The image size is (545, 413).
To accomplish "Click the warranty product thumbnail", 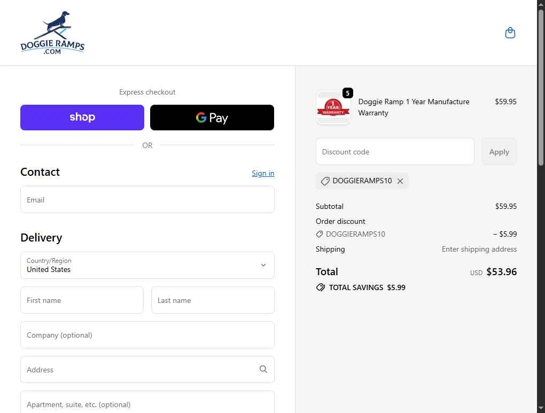I will [333, 107].
